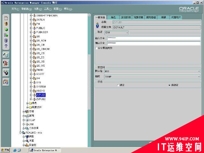Switch to the 对象权限 tab
This screenshot has width=204, height=153.
(x=138, y=17)
